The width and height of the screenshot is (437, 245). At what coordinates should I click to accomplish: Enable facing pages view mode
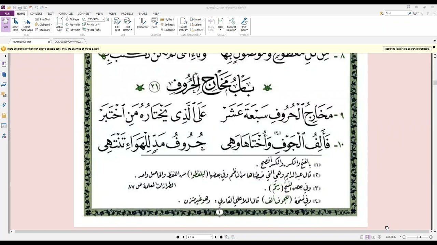coord(373,237)
